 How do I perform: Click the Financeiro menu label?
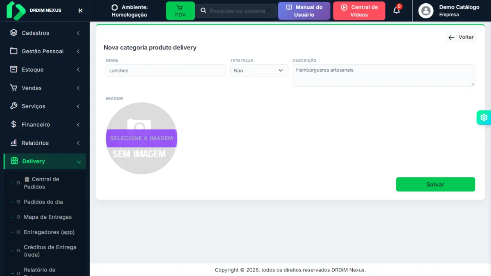[36, 124]
